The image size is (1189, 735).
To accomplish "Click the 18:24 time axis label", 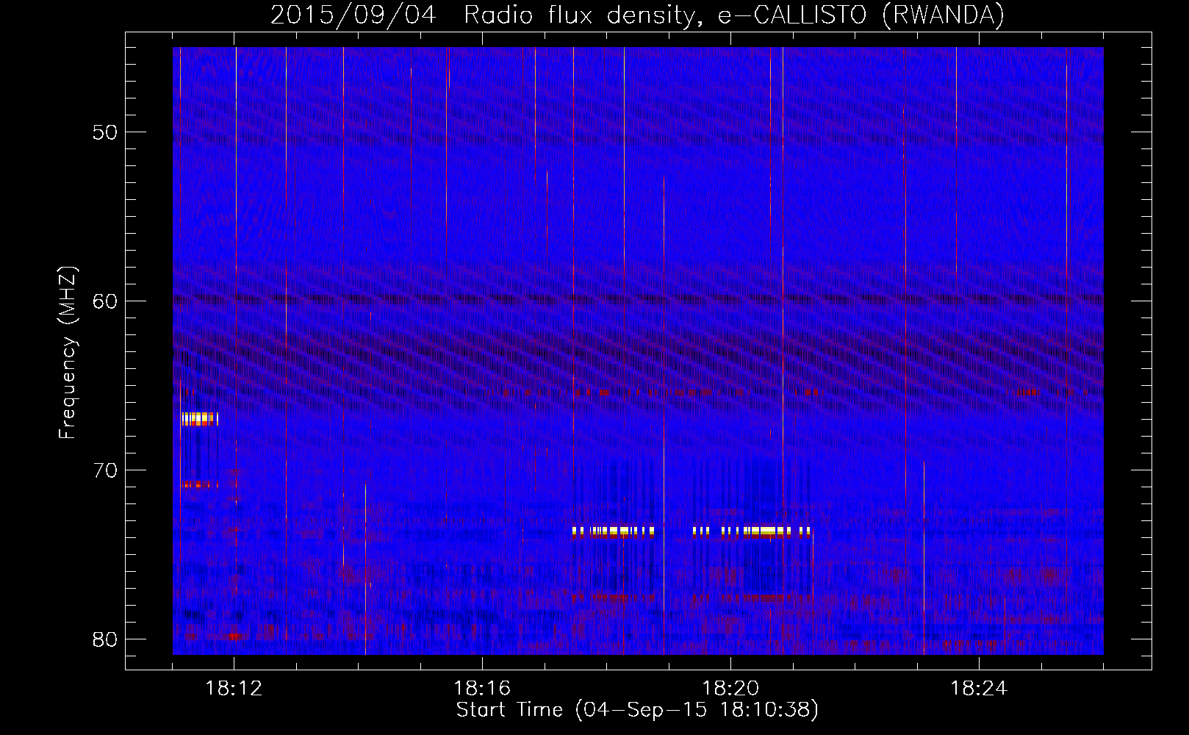I will pos(979,689).
